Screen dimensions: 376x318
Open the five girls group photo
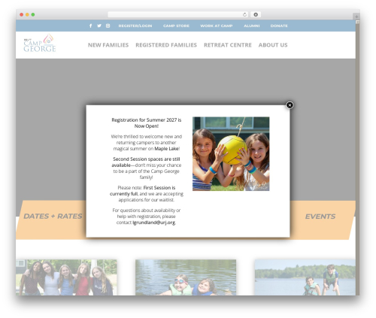click(x=66, y=277)
